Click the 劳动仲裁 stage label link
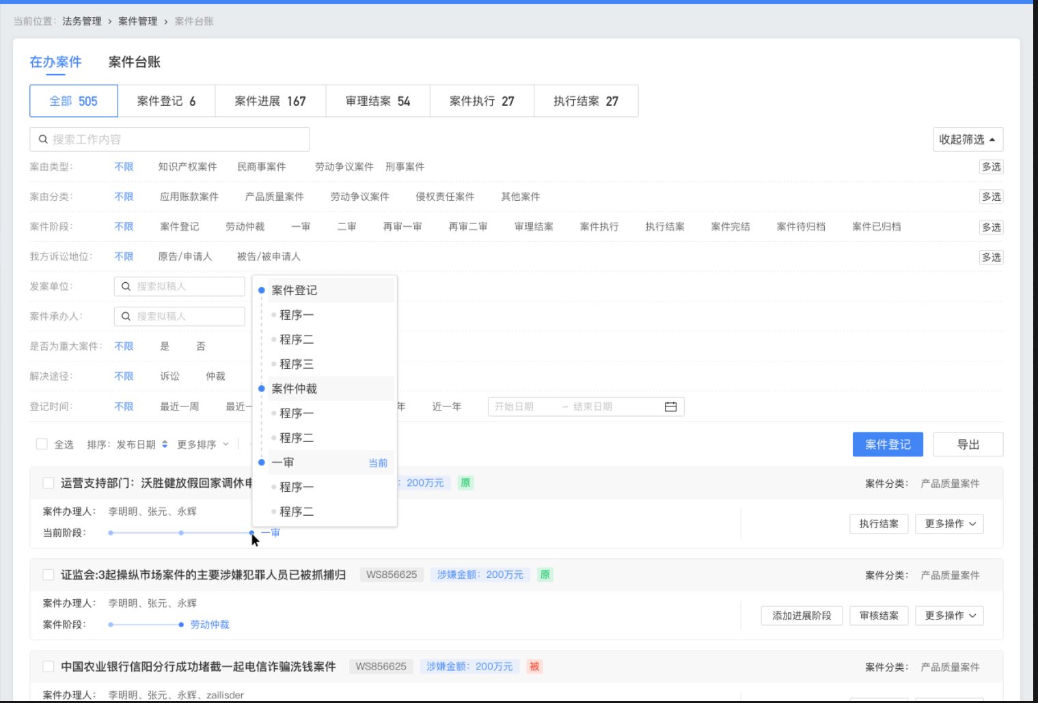This screenshot has width=1038, height=703. point(210,624)
